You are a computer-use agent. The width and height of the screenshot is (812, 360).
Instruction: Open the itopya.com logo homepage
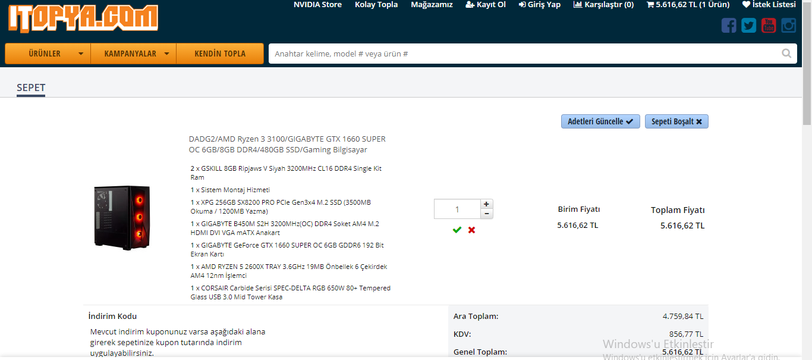tap(83, 18)
